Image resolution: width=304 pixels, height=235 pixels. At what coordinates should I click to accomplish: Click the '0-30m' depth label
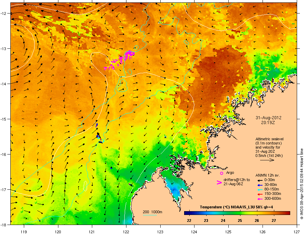tap(269, 180)
